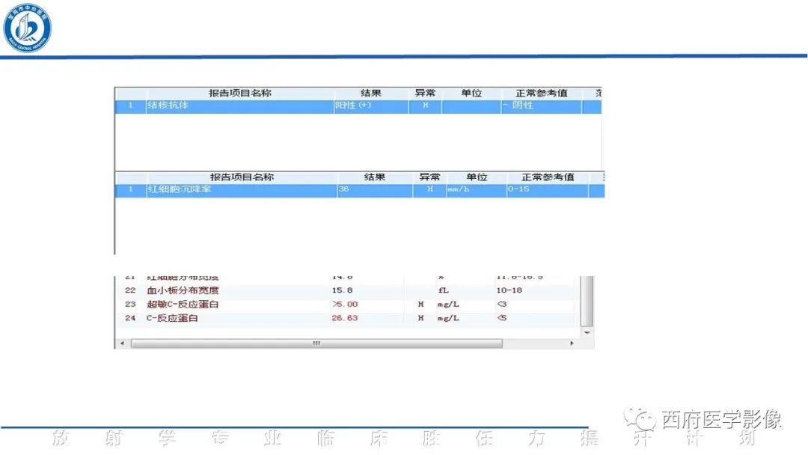Click the H flag for 超敏C-反应蛋白
This screenshot has height=455, width=808.
click(420, 305)
